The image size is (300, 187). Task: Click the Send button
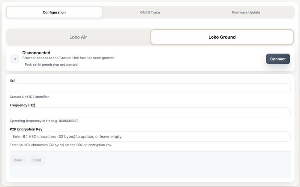[37, 160]
